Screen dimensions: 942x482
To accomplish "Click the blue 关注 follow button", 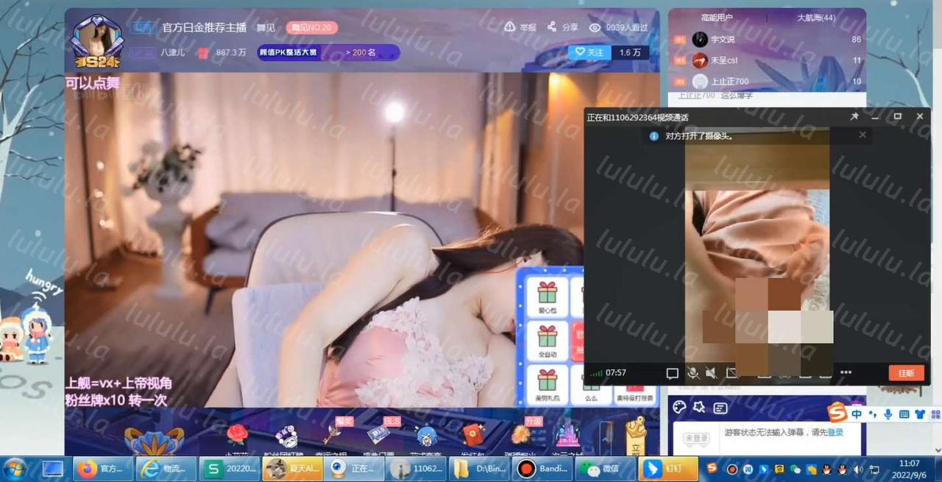I will [x=589, y=52].
